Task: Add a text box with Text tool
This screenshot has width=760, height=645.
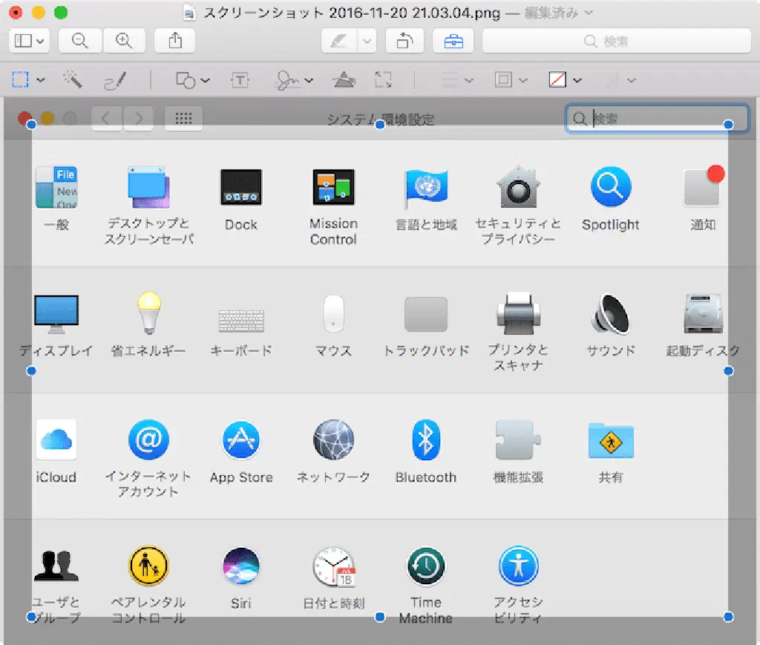Action: pos(240,80)
